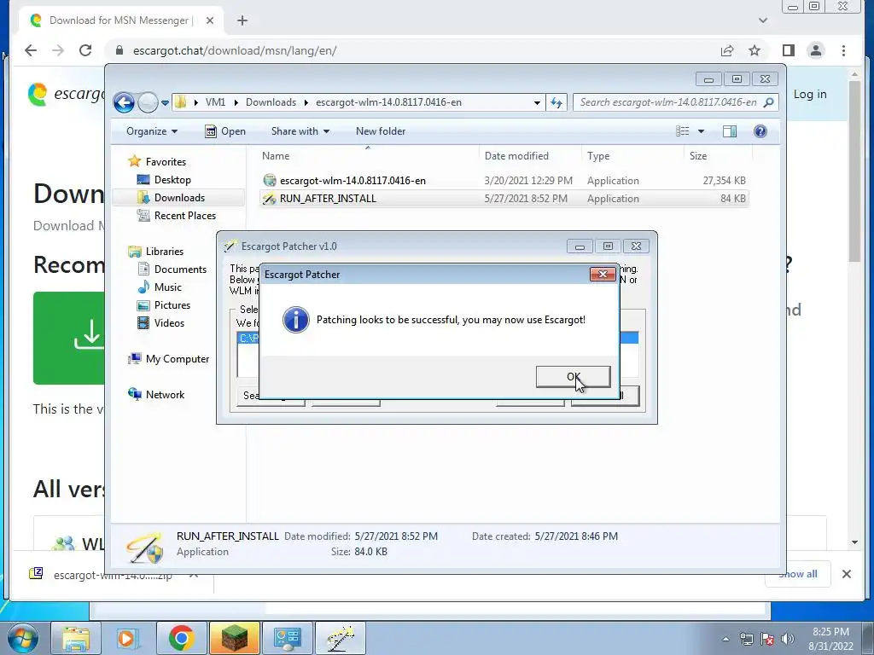This screenshot has width=874, height=655.
Task: Open Windows Media Player from taskbar
Action: [x=127, y=638]
